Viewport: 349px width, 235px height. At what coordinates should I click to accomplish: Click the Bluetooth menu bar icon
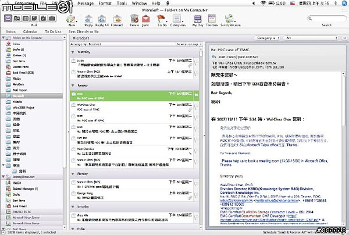[336, 3]
